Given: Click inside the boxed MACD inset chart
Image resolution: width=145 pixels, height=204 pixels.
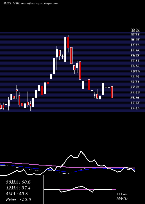Looking at the screenshot, I should [80, 189].
